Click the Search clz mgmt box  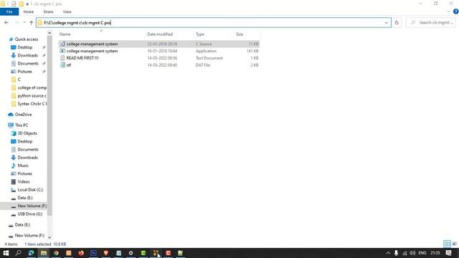click(x=430, y=22)
